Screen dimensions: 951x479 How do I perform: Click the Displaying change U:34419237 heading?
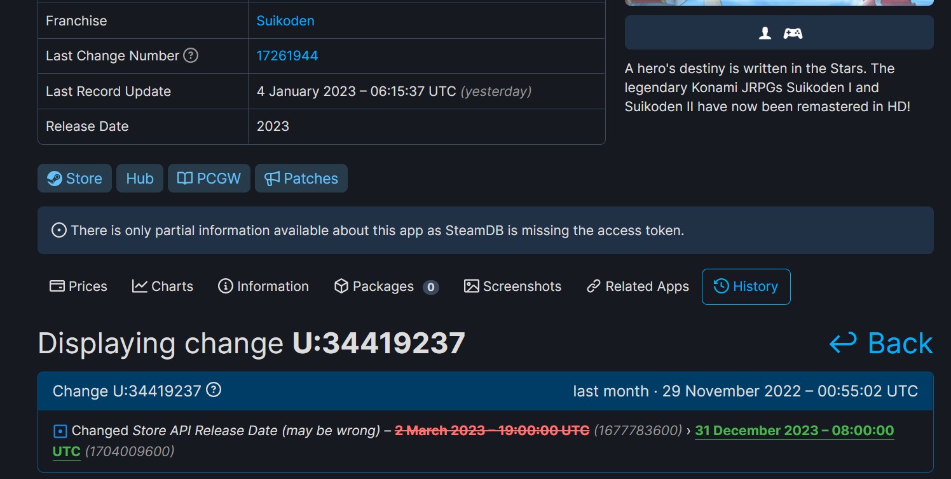click(x=252, y=344)
